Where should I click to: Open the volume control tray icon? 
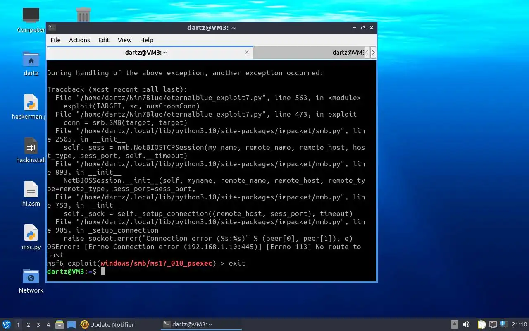(x=466, y=324)
